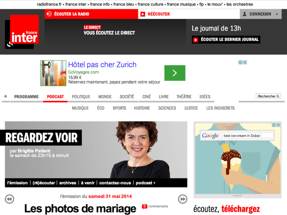Click the Rechercher search field
The height and width of the screenshot is (215, 287).
click(x=268, y=96)
